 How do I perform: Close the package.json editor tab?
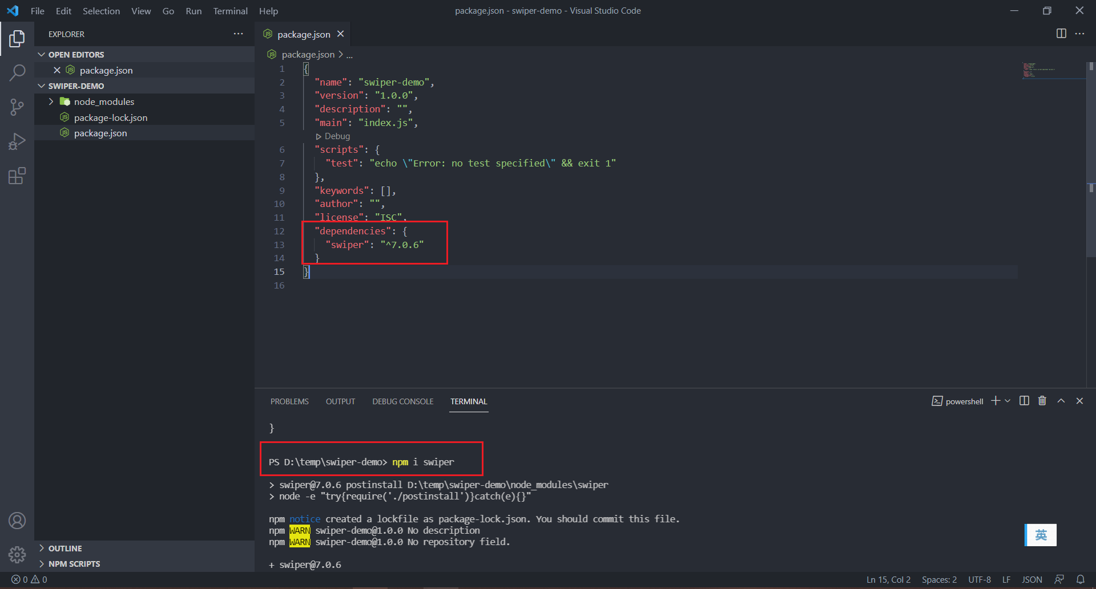[341, 34]
